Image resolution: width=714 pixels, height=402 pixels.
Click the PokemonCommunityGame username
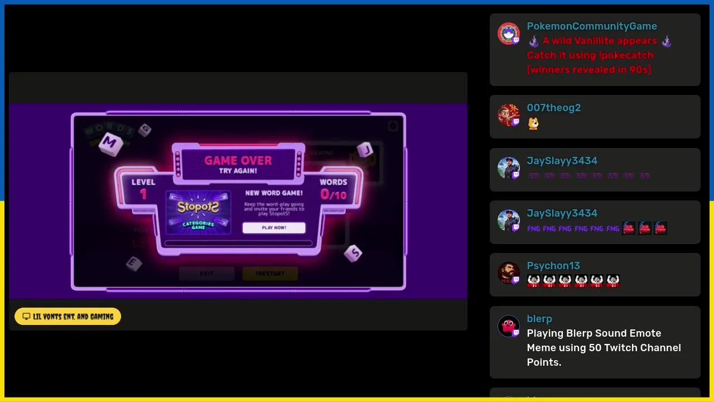point(592,26)
